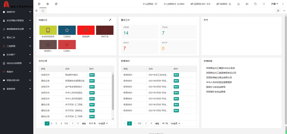Click the refresh icon in top toolbar

coord(56,4)
